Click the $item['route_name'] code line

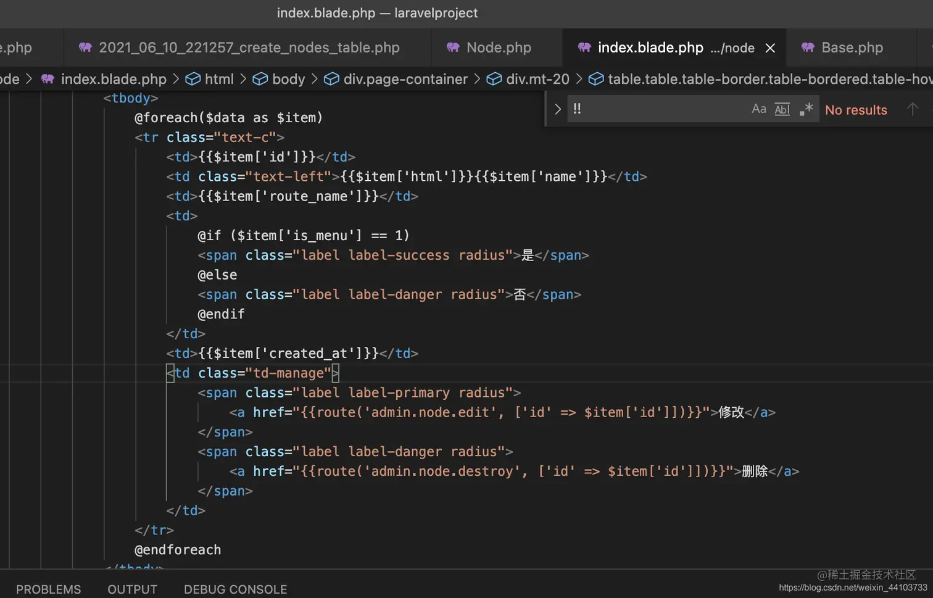point(292,196)
